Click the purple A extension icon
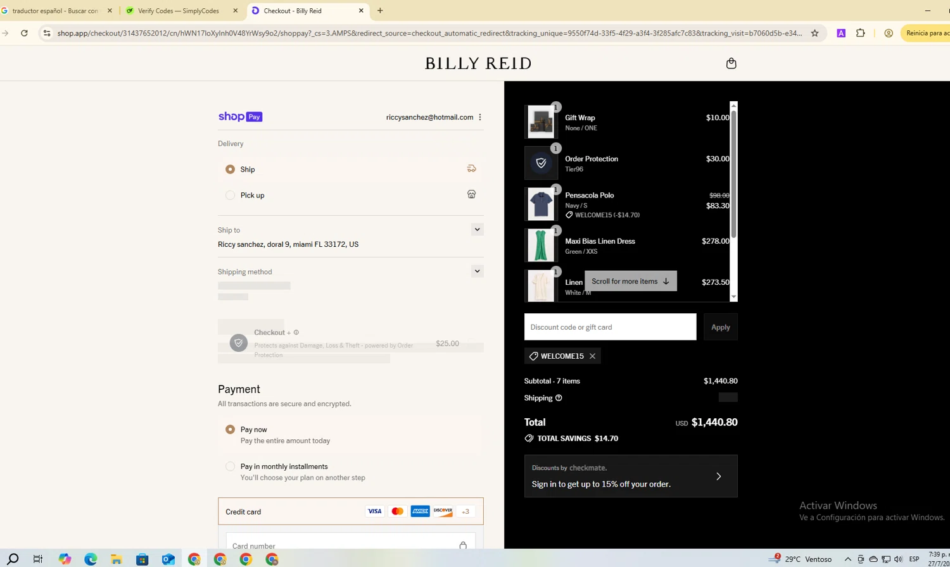Screen dimensions: 950x567 point(841,33)
